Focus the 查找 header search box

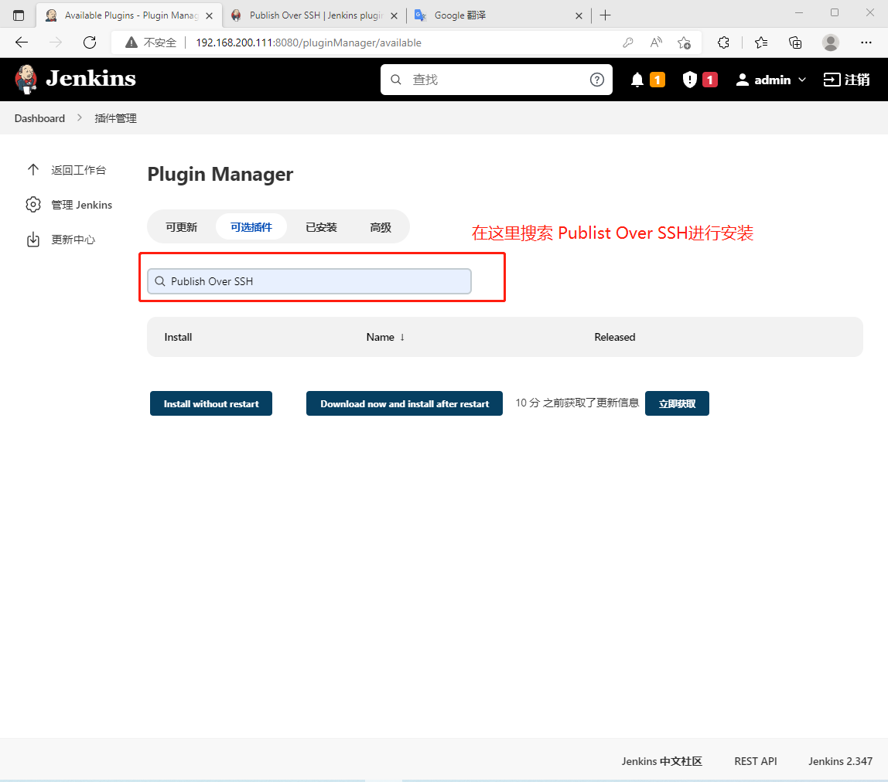pyautogui.click(x=496, y=80)
